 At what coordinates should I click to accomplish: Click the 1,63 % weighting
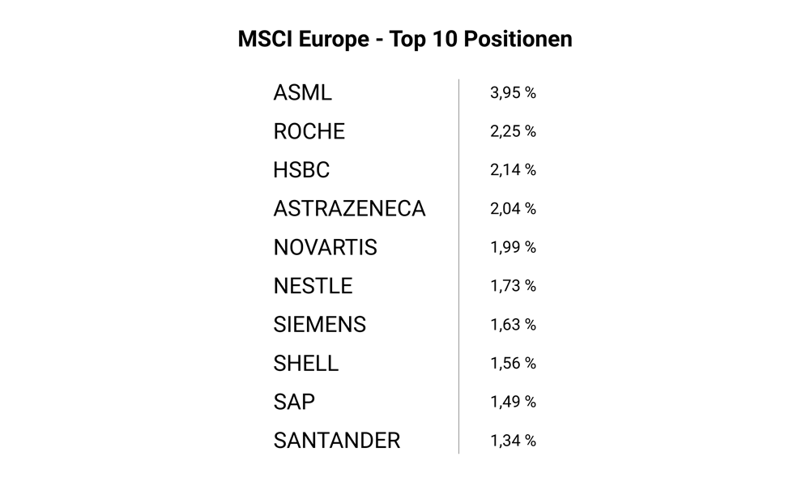(513, 325)
